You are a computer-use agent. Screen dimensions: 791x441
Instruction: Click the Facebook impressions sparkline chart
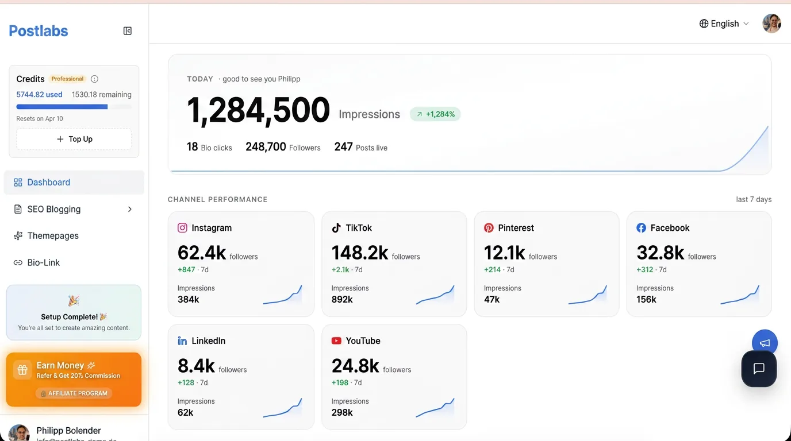740,295
